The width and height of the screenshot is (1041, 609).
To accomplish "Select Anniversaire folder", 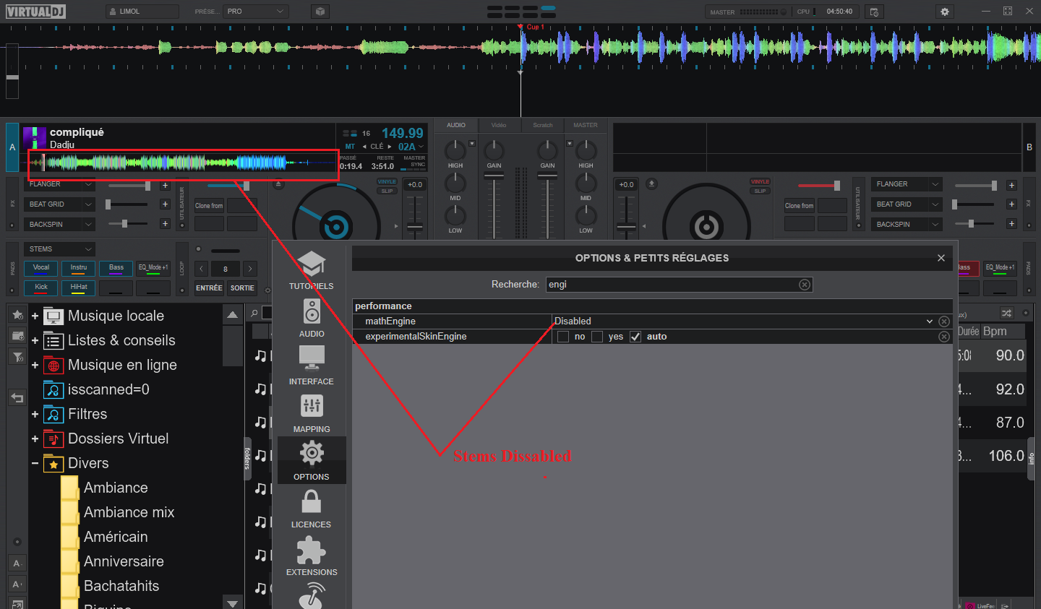I will (x=124, y=561).
